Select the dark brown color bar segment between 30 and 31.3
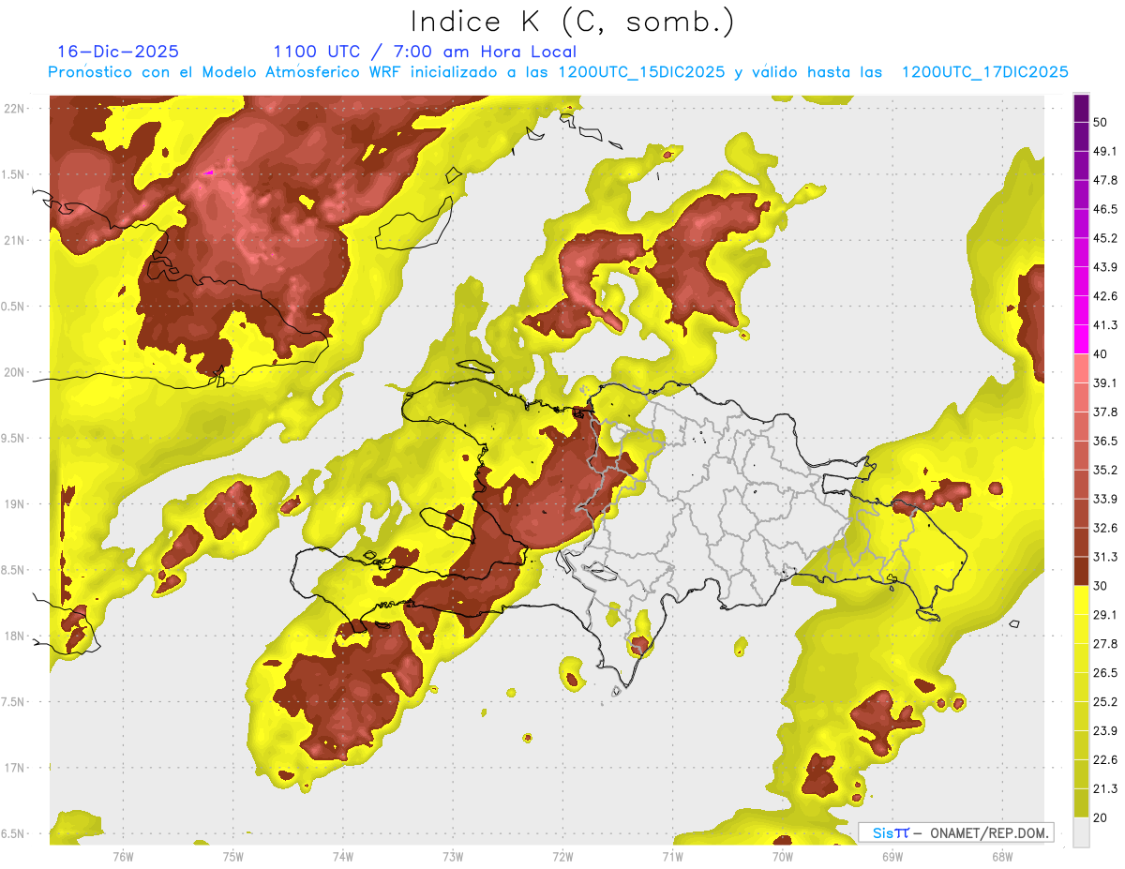Image resolution: width=1125 pixels, height=869 pixels. (x=1081, y=571)
